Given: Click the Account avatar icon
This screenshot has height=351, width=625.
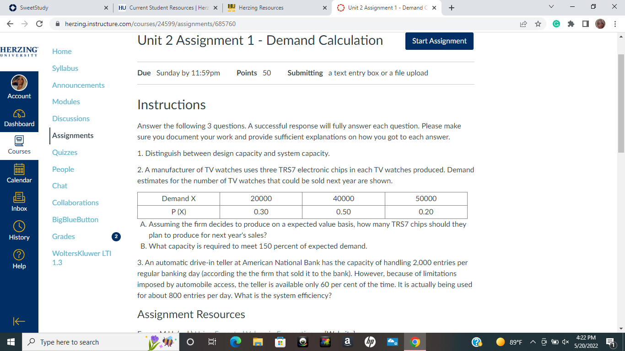Looking at the screenshot, I should click(19, 83).
